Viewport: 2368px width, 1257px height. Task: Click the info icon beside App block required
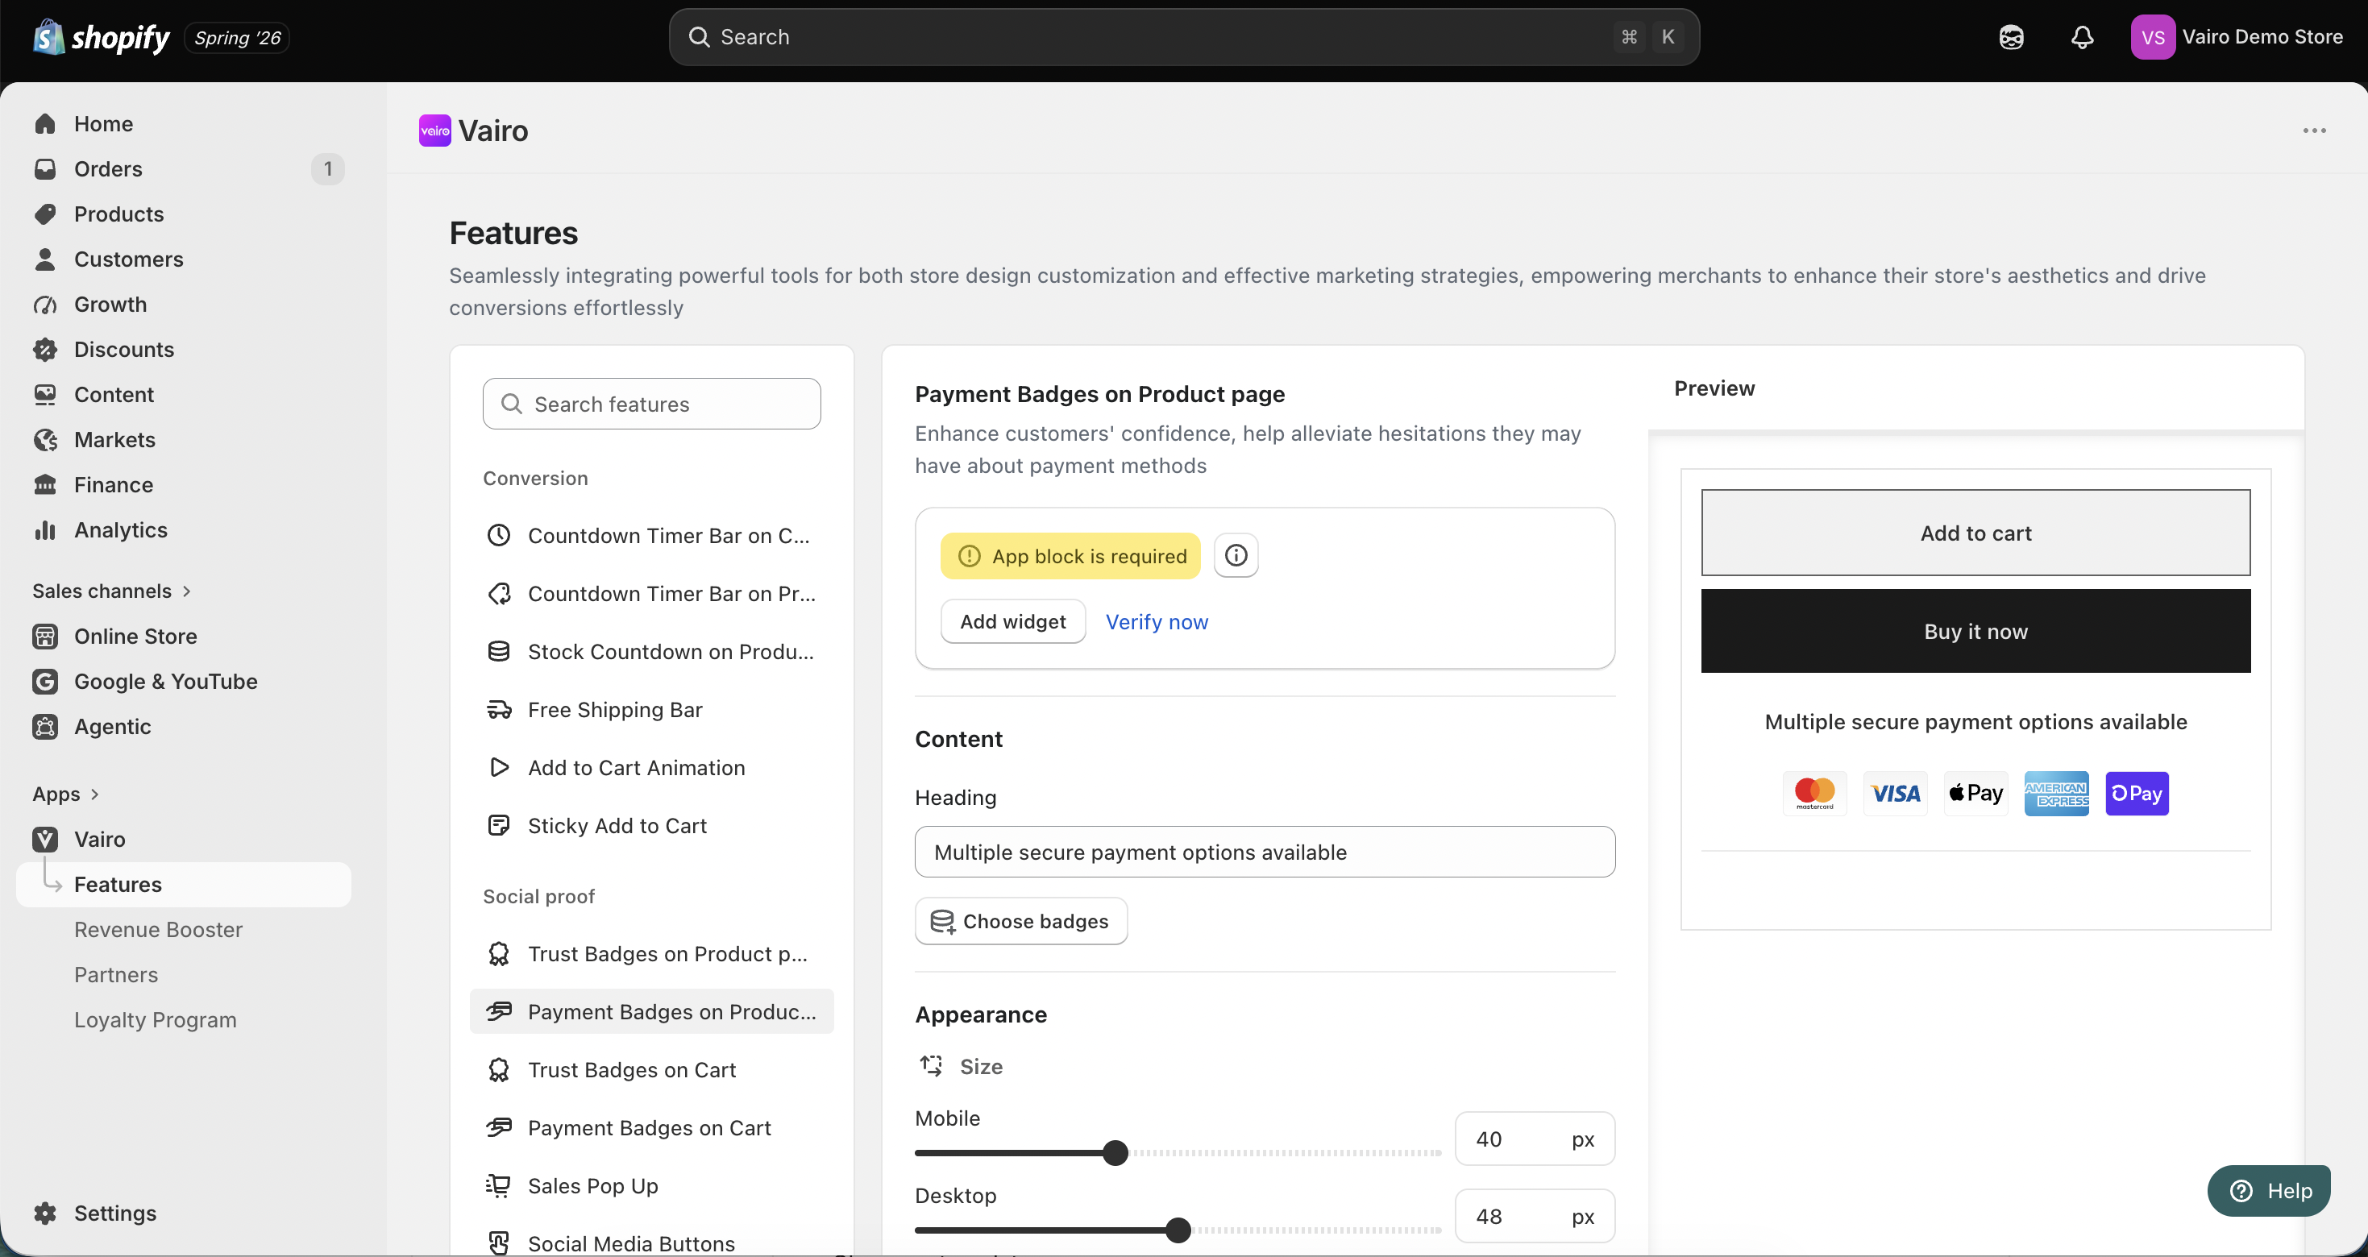point(1236,555)
